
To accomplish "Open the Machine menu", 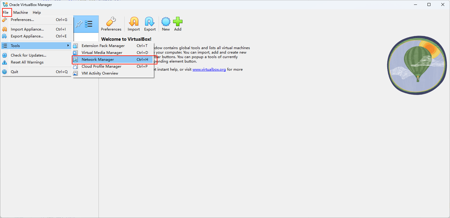I will click(20, 13).
